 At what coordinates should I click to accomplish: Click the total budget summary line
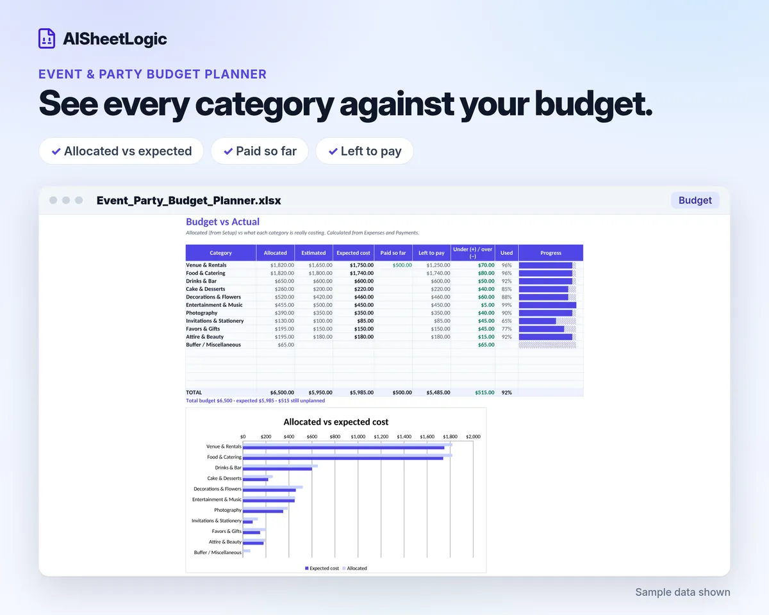pos(255,400)
